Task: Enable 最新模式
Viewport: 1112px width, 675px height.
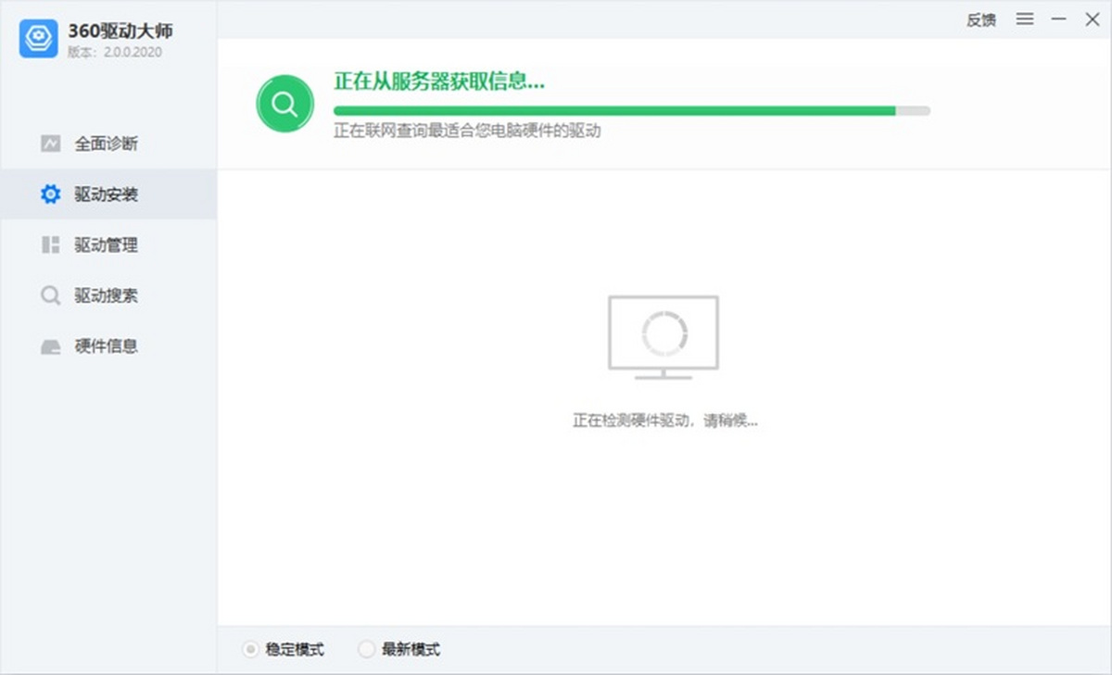Action: click(367, 649)
